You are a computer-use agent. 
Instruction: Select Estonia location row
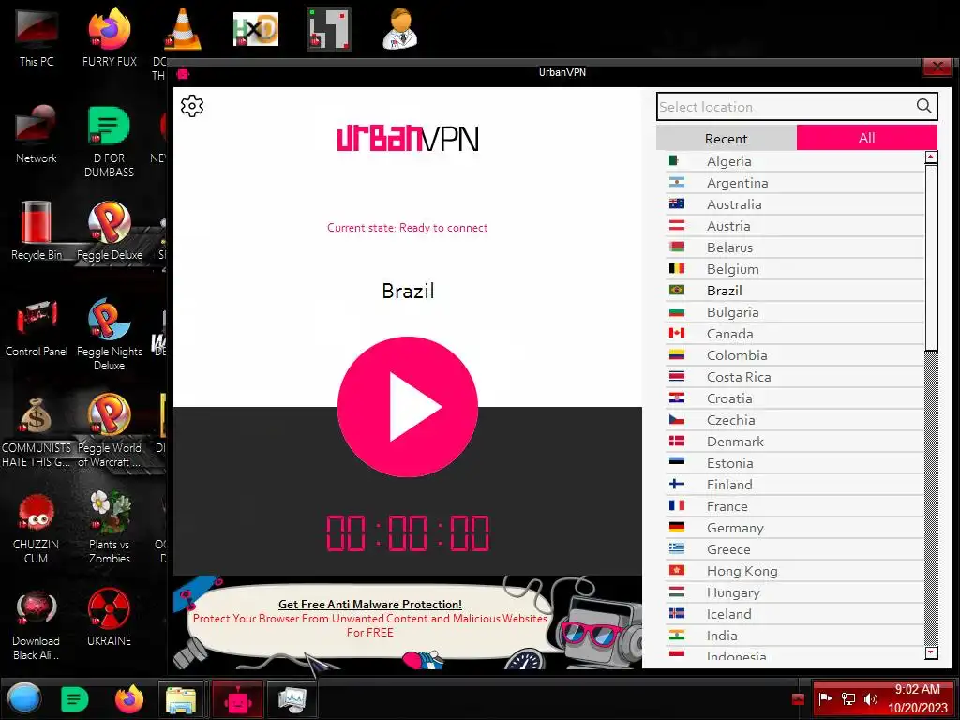795,463
